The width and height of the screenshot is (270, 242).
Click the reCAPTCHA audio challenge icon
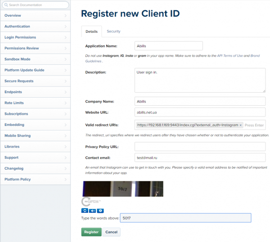[92, 211]
